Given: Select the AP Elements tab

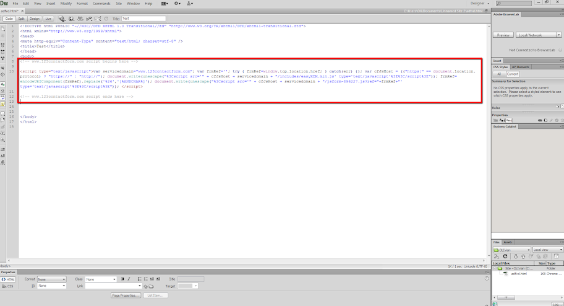Looking at the screenshot, I should (x=520, y=67).
